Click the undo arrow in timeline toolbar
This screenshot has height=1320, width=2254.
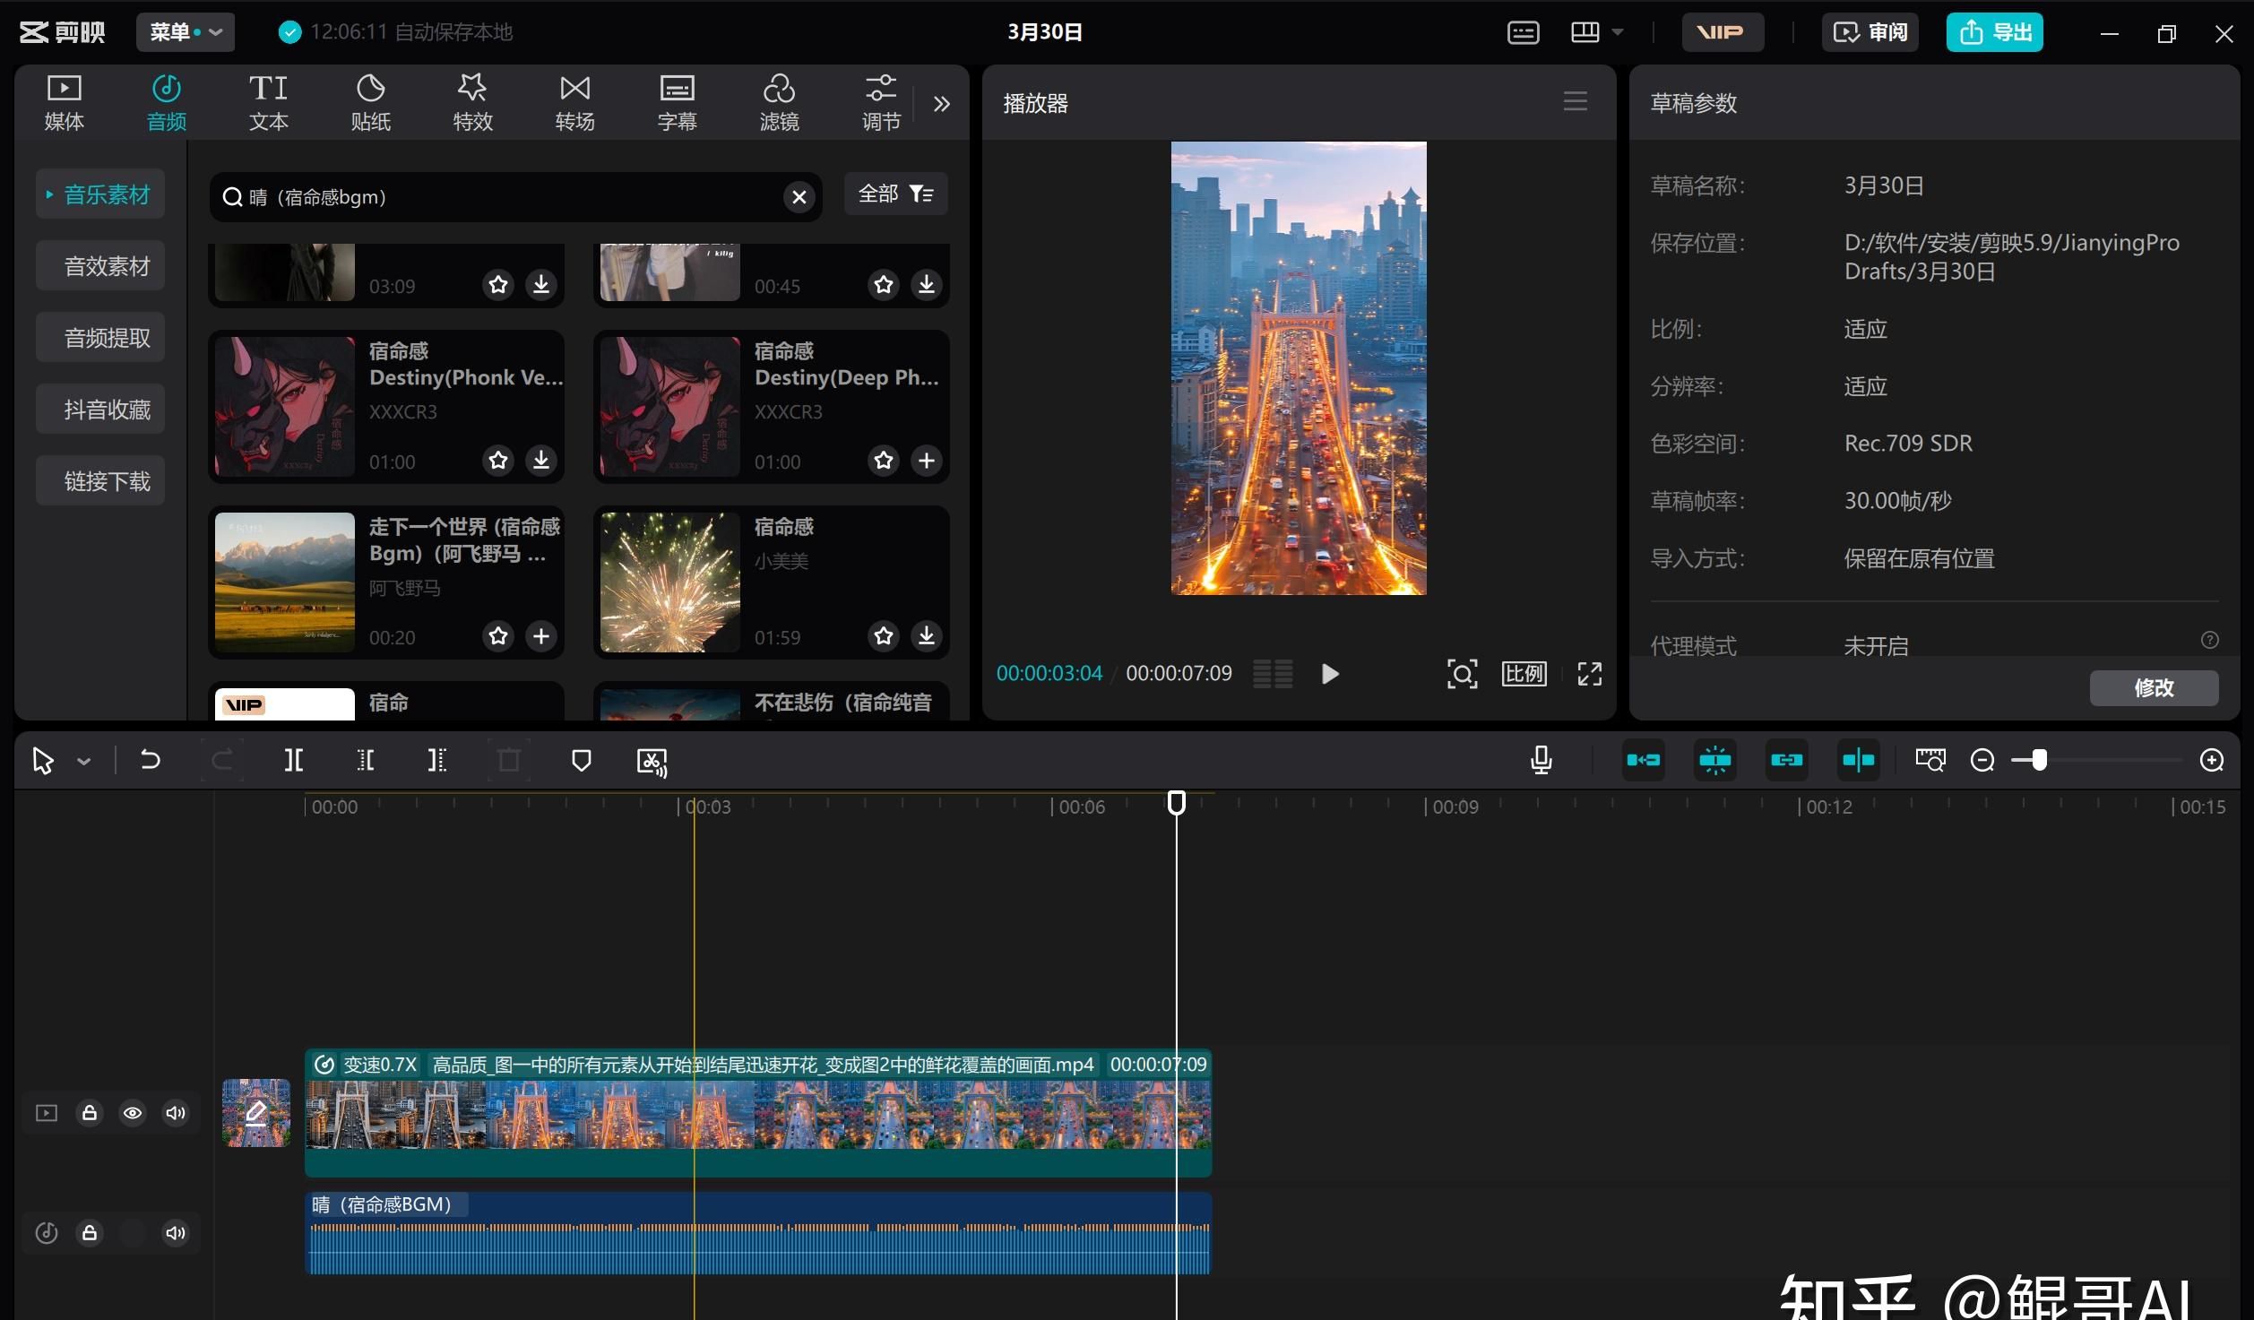[x=150, y=761]
